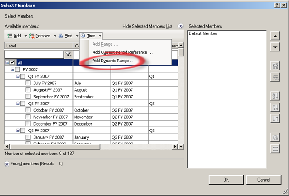
Task: Collapse the All tree node
Action: coord(7,62)
